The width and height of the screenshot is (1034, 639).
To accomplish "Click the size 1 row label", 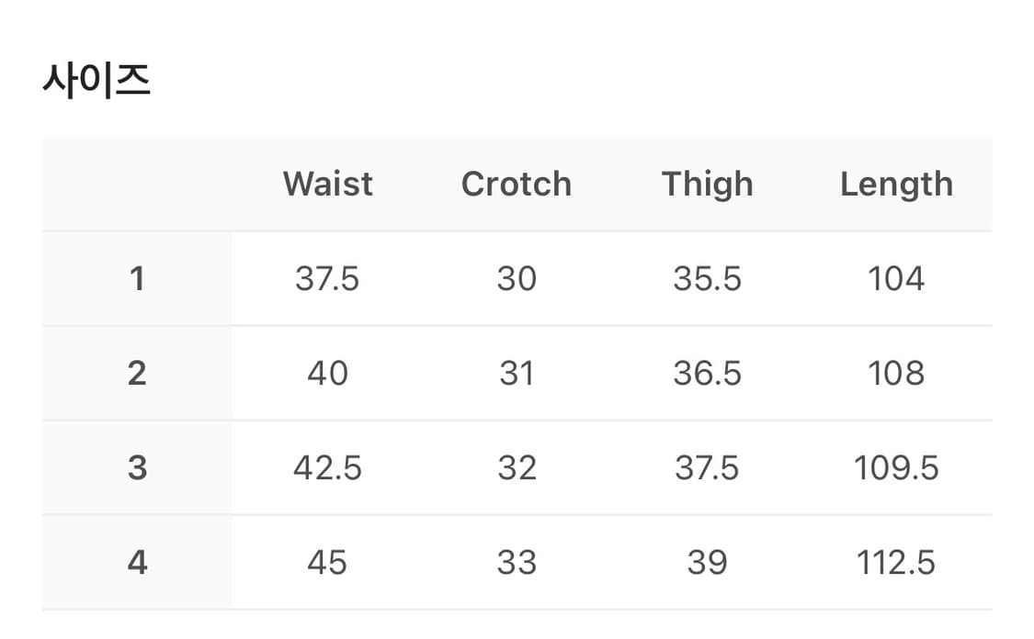I will pos(137,278).
